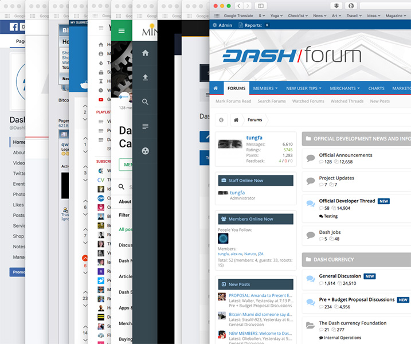Click the breadcrumb back arrow icon
The image size is (411, 344).
point(221,120)
